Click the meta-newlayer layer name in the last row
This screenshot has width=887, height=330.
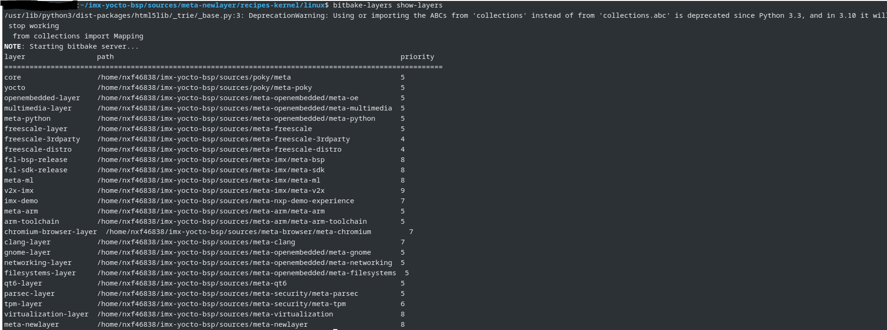(31, 324)
